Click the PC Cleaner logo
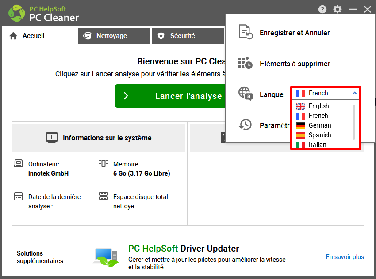This screenshot has width=376, height=279. [x=17, y=13]
